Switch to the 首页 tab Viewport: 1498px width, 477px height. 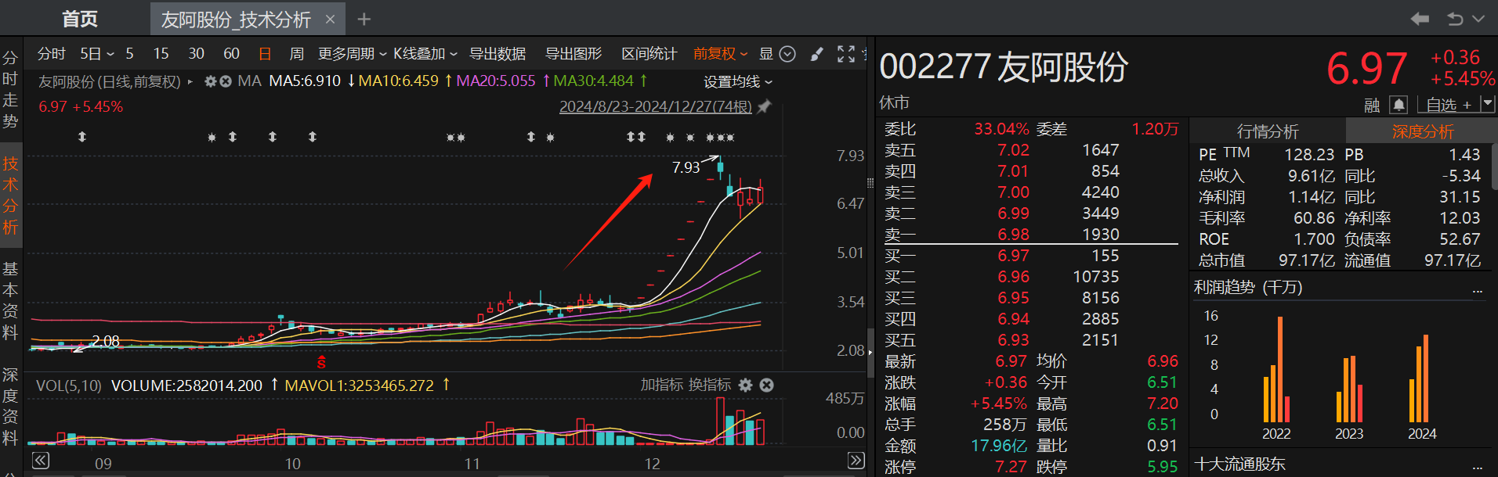point(80,19)
